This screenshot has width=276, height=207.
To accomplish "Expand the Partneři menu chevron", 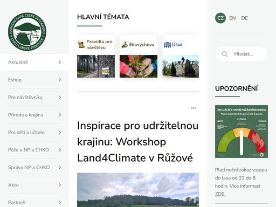I will click(60, 203).
